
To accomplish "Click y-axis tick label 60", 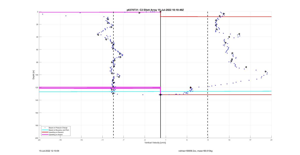I will point(37,50).
